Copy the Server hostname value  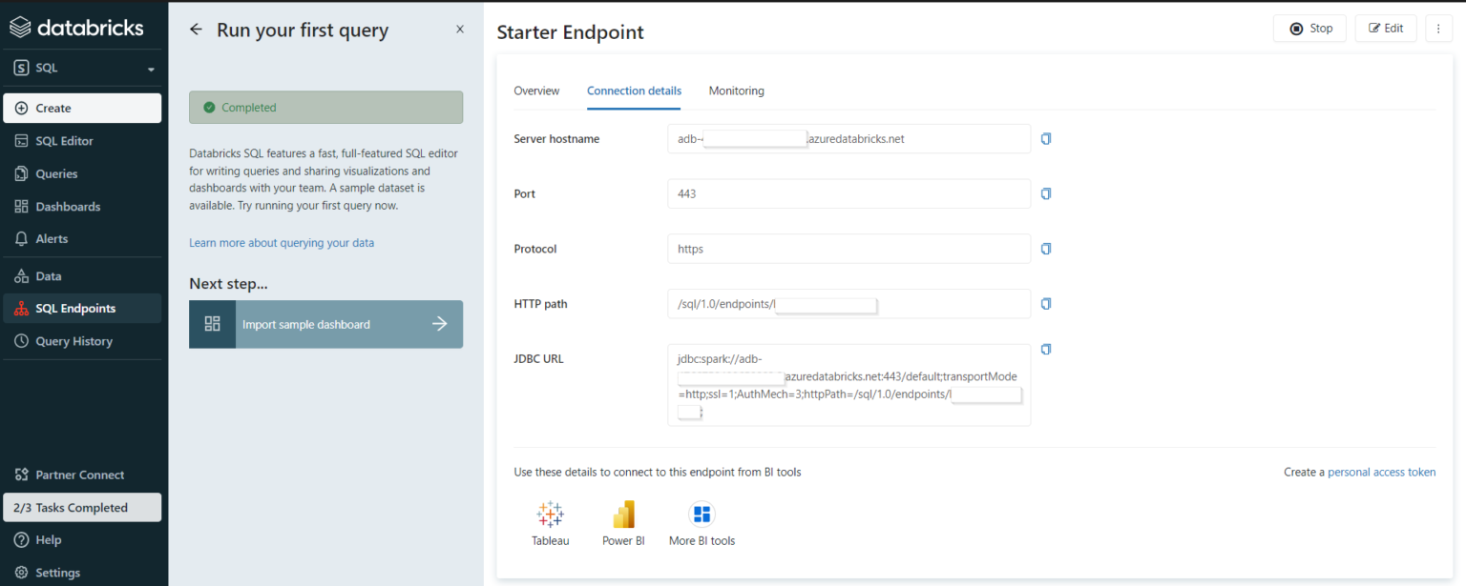(x=1046, y=139)
